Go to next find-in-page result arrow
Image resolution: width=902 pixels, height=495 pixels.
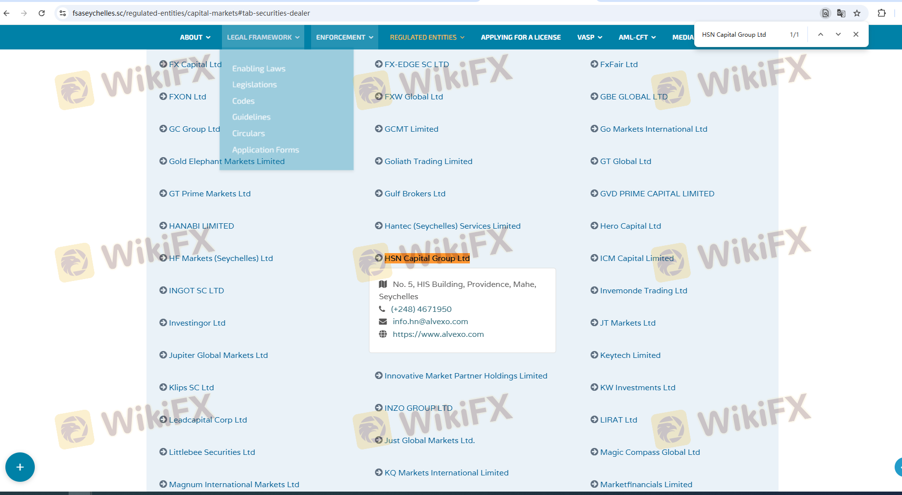[838, 34]
